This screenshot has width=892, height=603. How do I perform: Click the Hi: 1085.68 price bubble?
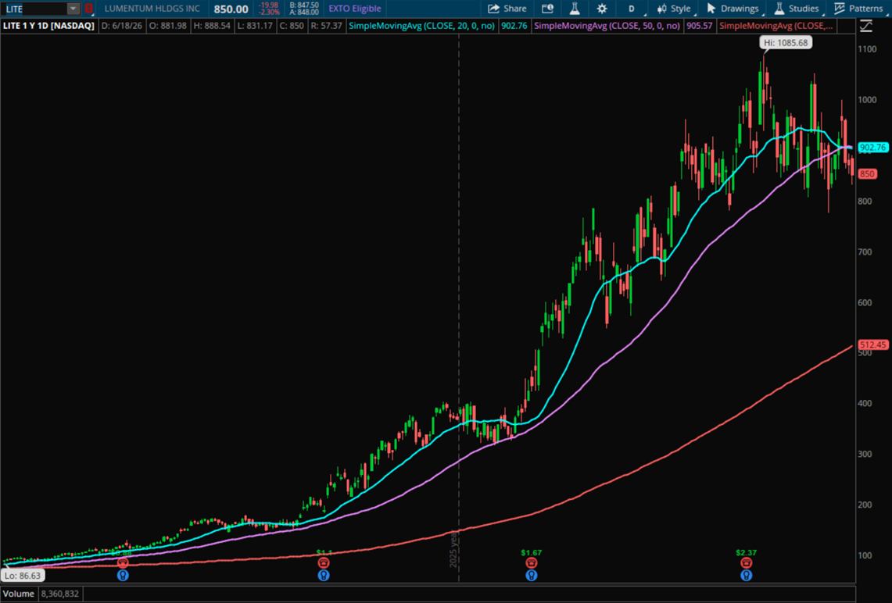pyautogui.click(x=786, y=43)
